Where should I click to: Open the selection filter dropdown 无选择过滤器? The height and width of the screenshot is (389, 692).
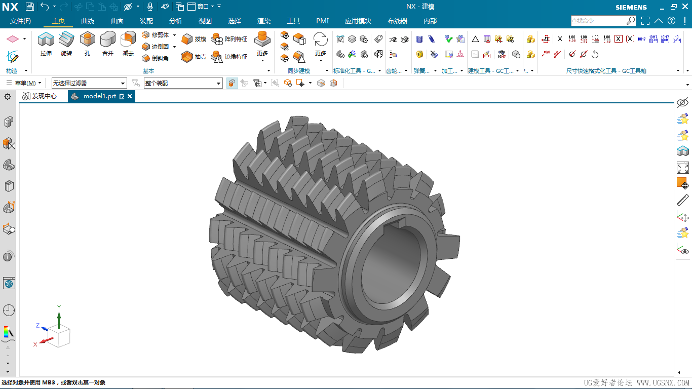[89, 83]
